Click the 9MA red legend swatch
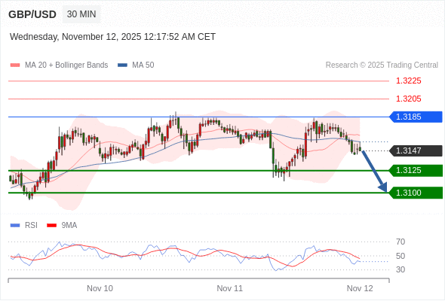 click(x=51, y=226)
